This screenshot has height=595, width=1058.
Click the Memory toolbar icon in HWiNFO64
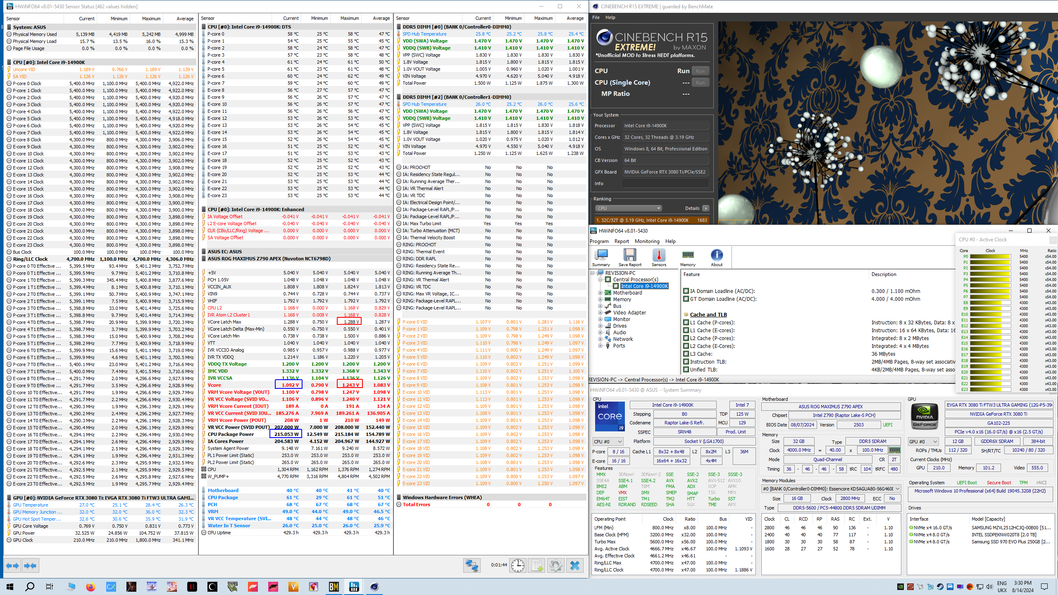(x=688, y=258)
